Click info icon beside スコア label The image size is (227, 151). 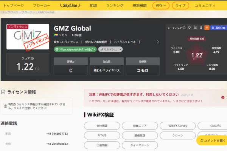pos(33,59)
